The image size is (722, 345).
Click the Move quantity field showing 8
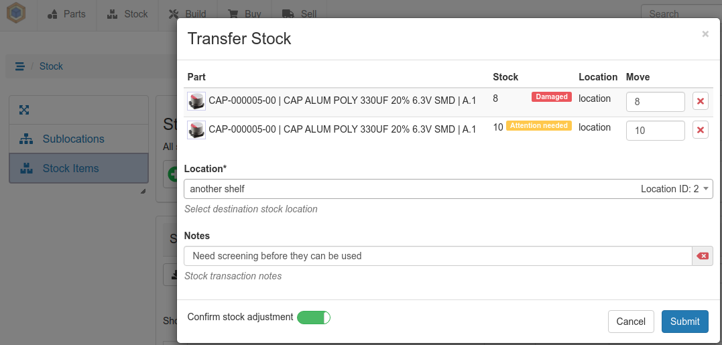click(655, 102)
